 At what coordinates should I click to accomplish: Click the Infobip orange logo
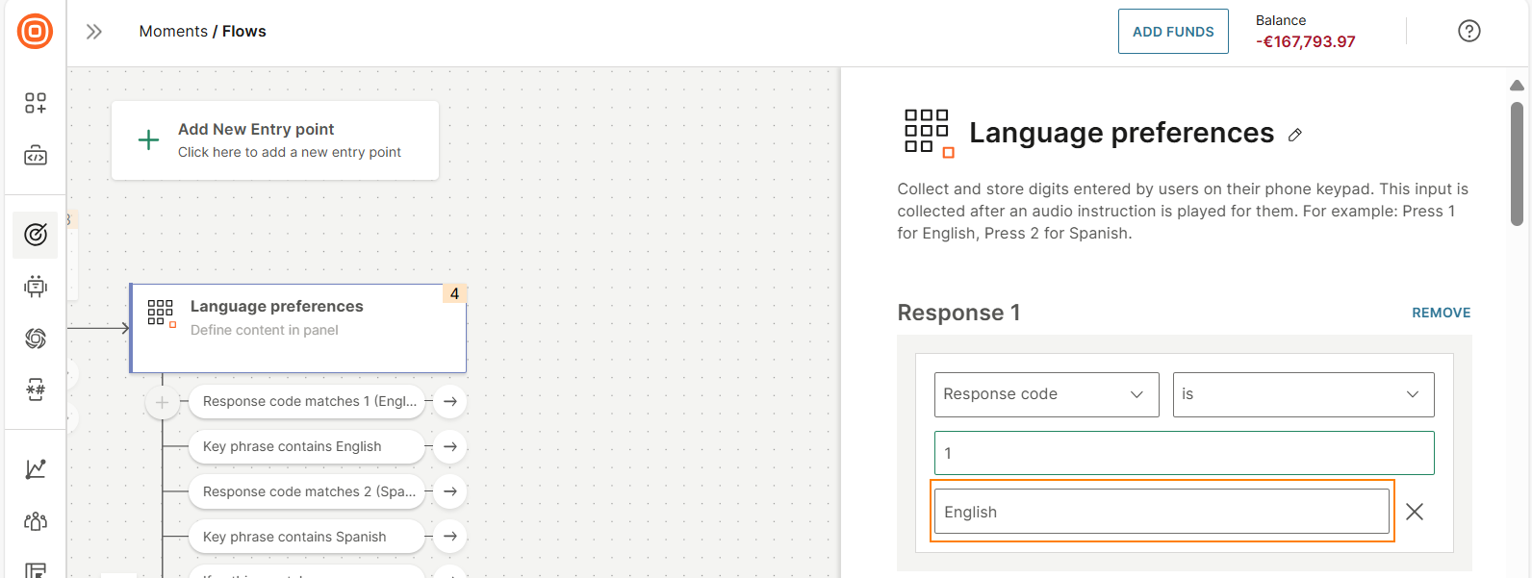click(x=35, y=32)
